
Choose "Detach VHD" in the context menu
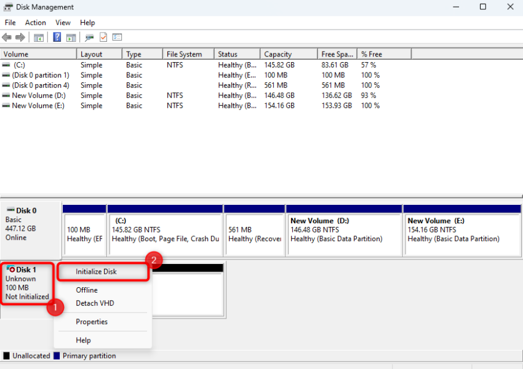[95, 303]
